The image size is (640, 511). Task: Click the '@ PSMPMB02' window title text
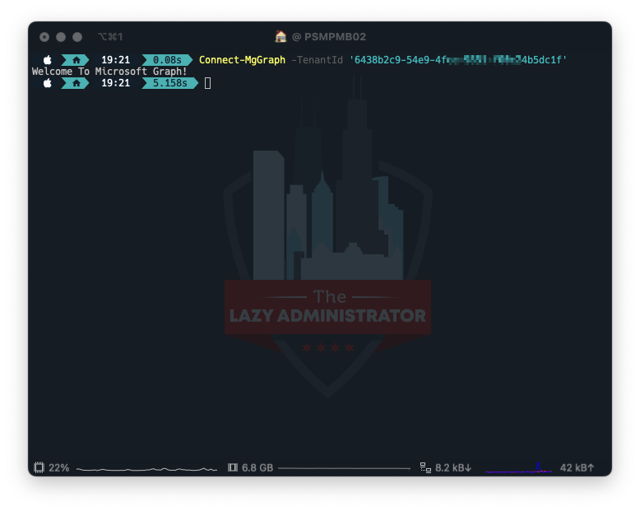point(329,37)
